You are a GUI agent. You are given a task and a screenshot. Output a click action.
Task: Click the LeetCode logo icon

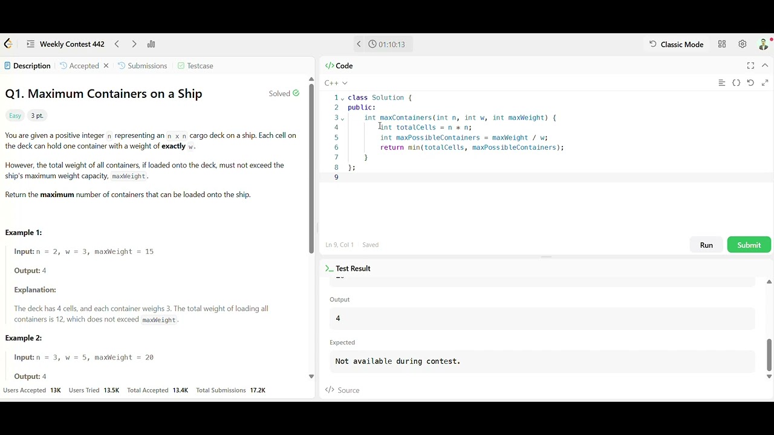click(8, 44)
